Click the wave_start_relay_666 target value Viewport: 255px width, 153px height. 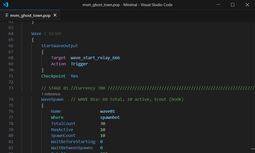click(95, 58)
